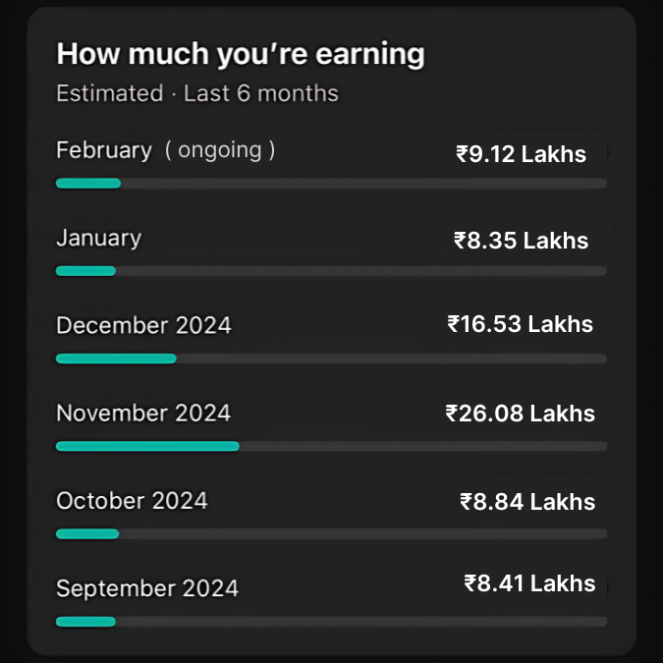Viewport: 663px width, 663px height.
Task: Click the ₹26.08 Lakhs November amount
Action: click(520, 414)
